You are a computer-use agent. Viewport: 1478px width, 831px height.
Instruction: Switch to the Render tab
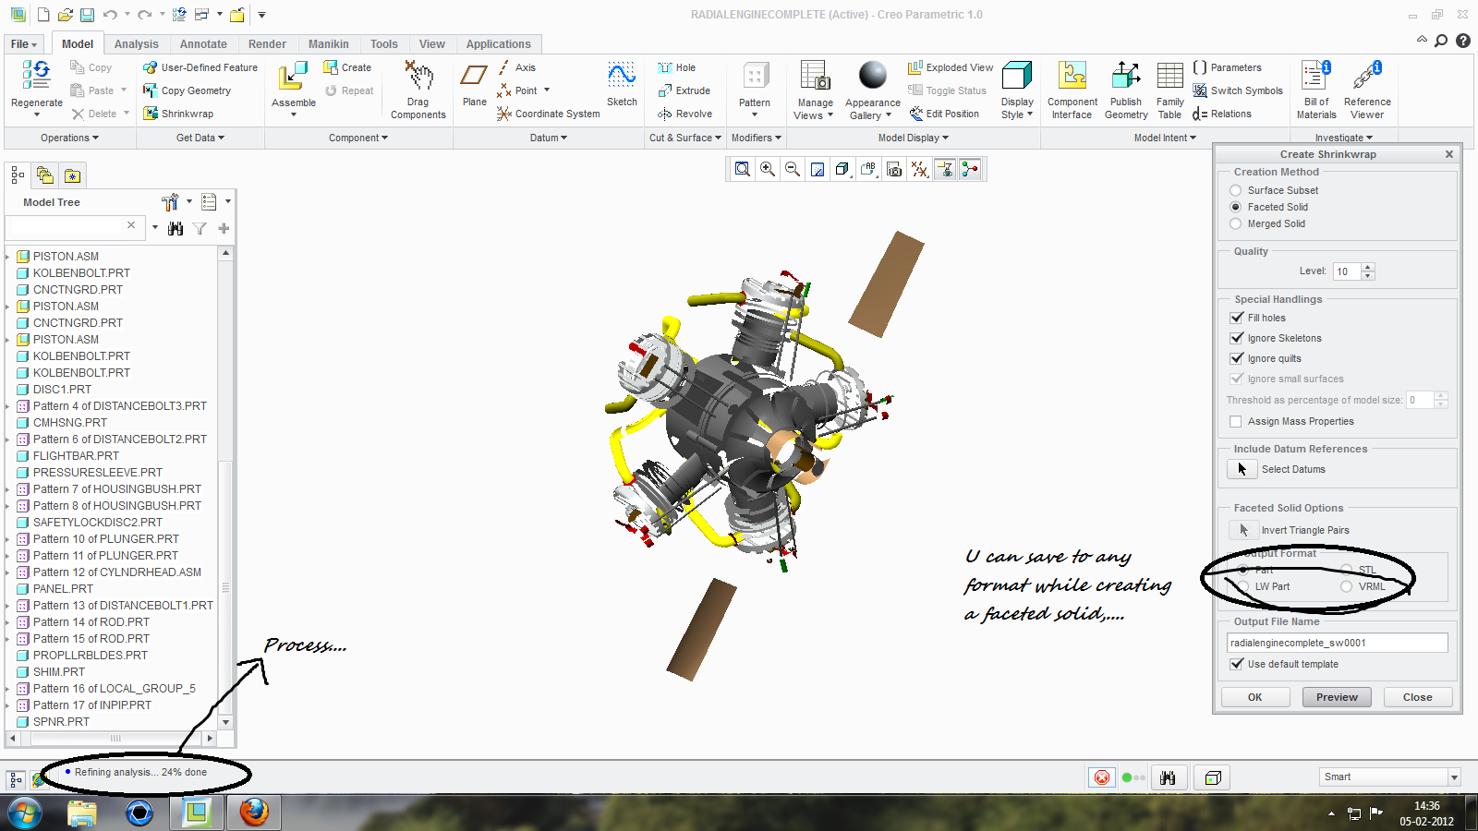pos(267,44)
